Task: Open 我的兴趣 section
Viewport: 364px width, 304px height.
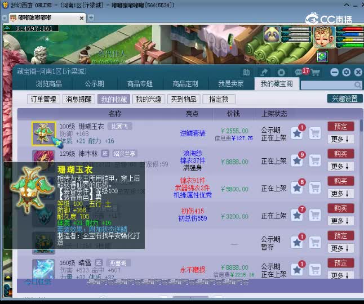Action: point(149,99)
